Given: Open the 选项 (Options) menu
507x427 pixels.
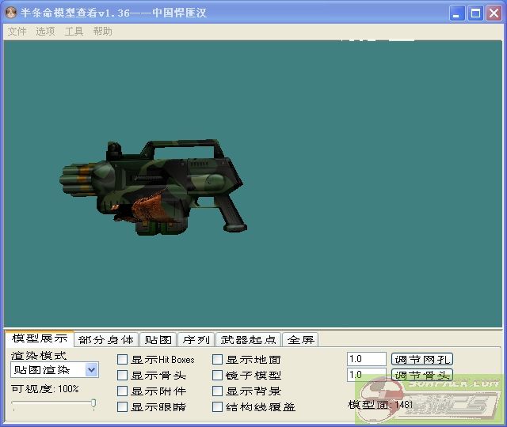Looking at the screenshot, I should tap(45, 32).
